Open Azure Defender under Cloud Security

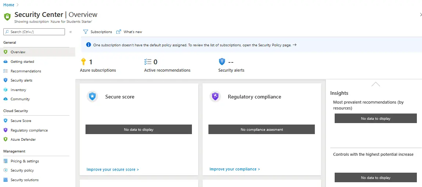click(23, 140)
